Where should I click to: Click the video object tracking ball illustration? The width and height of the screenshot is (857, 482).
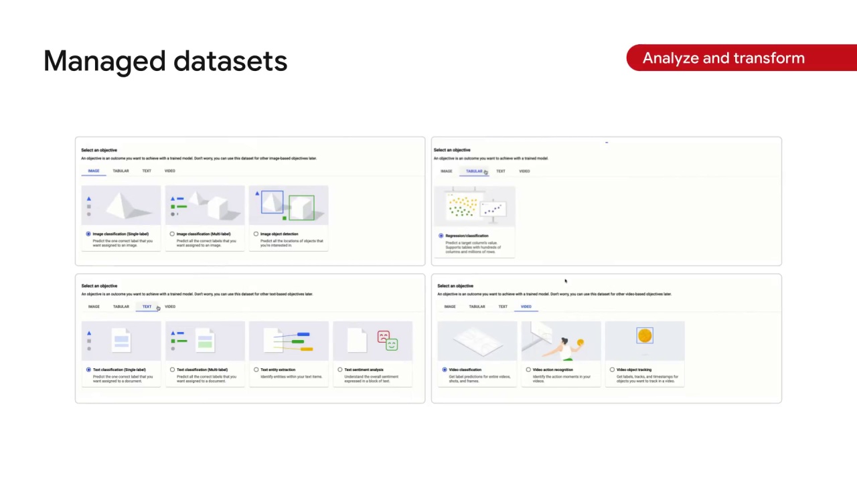click(x=645, y=341)
